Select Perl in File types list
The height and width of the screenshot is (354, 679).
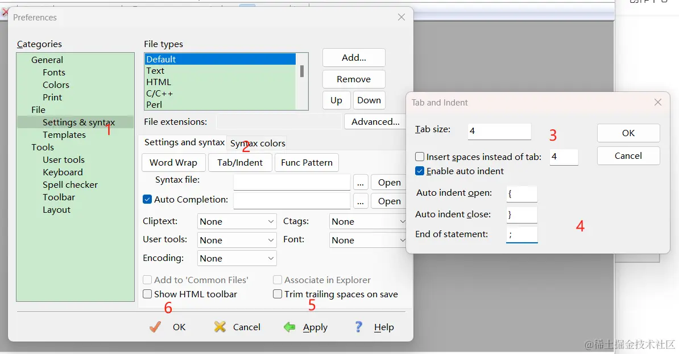pos(221,104)
